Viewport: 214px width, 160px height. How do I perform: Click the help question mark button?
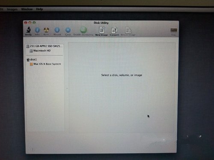(32, 149)
